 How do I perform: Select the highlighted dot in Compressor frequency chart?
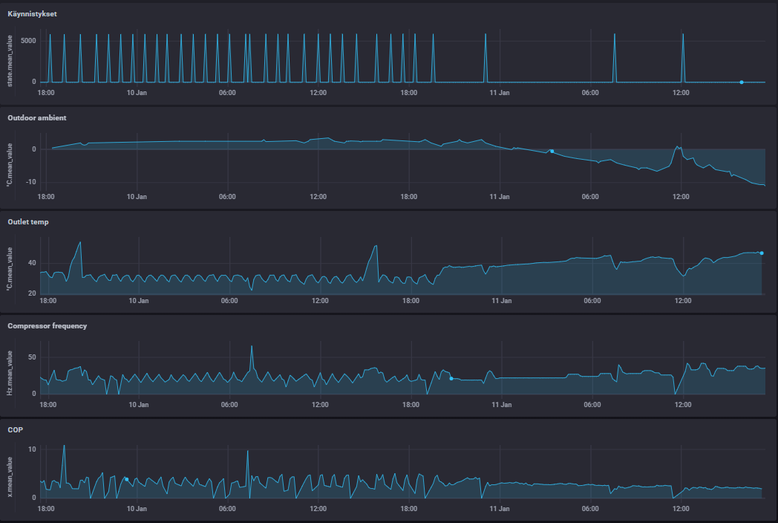click(x=451, y=378)
